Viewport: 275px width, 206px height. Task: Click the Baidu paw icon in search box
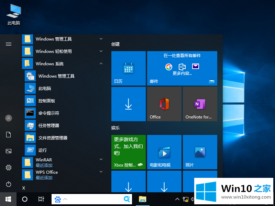(58, 199)
